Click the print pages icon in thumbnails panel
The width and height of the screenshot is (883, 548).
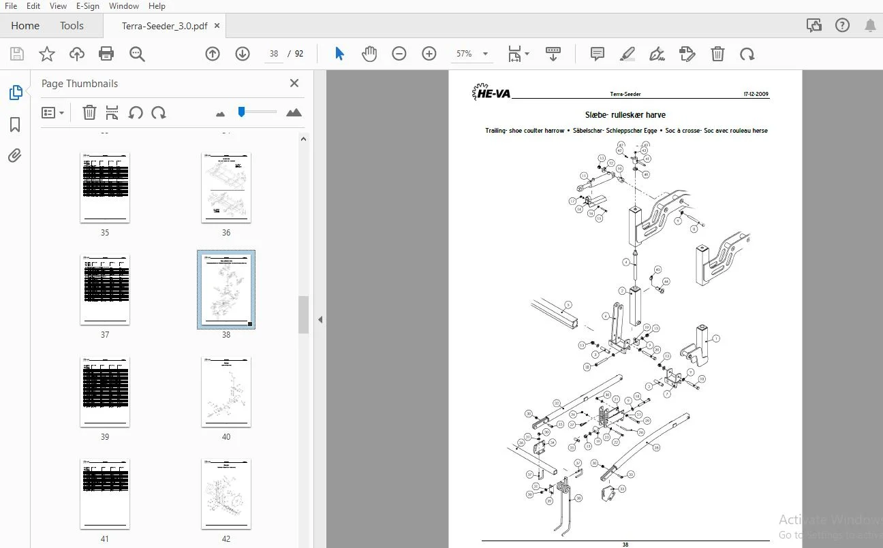pyautogui.click(x=112, y=112)
